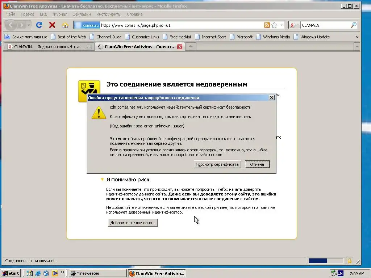Click Отмена button in error dialog

pos(257,164)
